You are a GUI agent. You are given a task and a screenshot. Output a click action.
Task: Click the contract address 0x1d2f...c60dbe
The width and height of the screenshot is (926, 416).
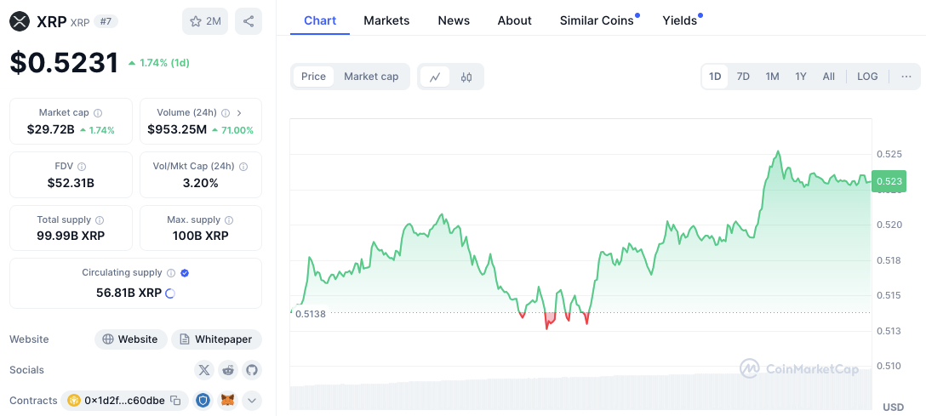124,401
